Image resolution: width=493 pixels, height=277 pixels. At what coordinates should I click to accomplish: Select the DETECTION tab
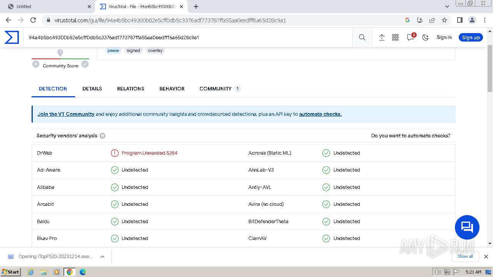tap(53, 88)
